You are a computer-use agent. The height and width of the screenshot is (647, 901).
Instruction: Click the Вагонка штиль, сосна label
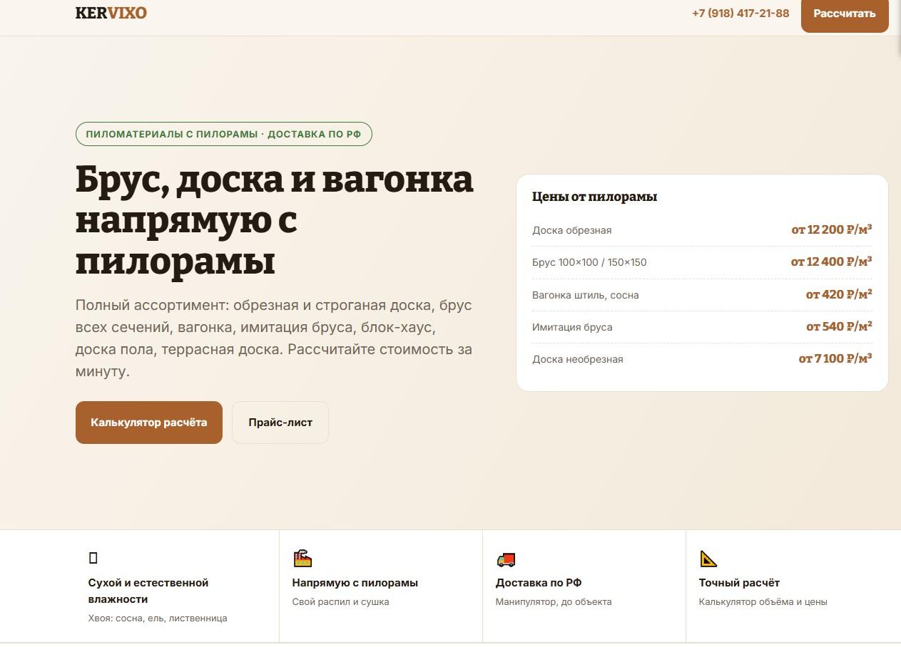586,295
